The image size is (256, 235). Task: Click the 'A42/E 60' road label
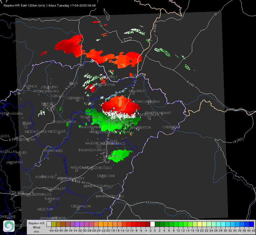78,181
